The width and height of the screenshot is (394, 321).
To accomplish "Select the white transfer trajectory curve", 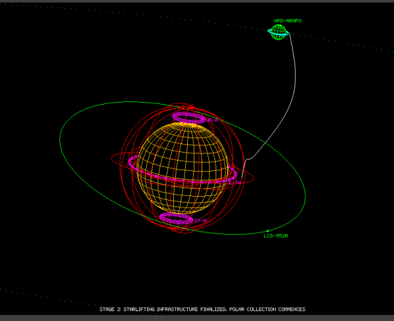I will tap(295, 76).
